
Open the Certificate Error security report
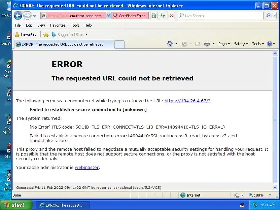coord(130,16)
